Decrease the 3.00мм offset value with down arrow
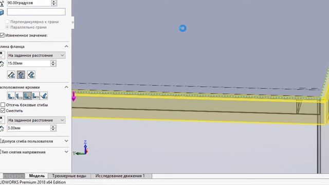 point(53,129)
